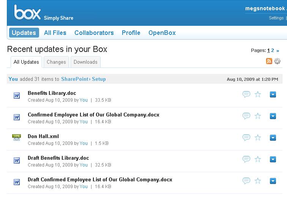This screenshot has width=287, height=198.
Task: Click the RSS feed icon
Action: [269, 61]
